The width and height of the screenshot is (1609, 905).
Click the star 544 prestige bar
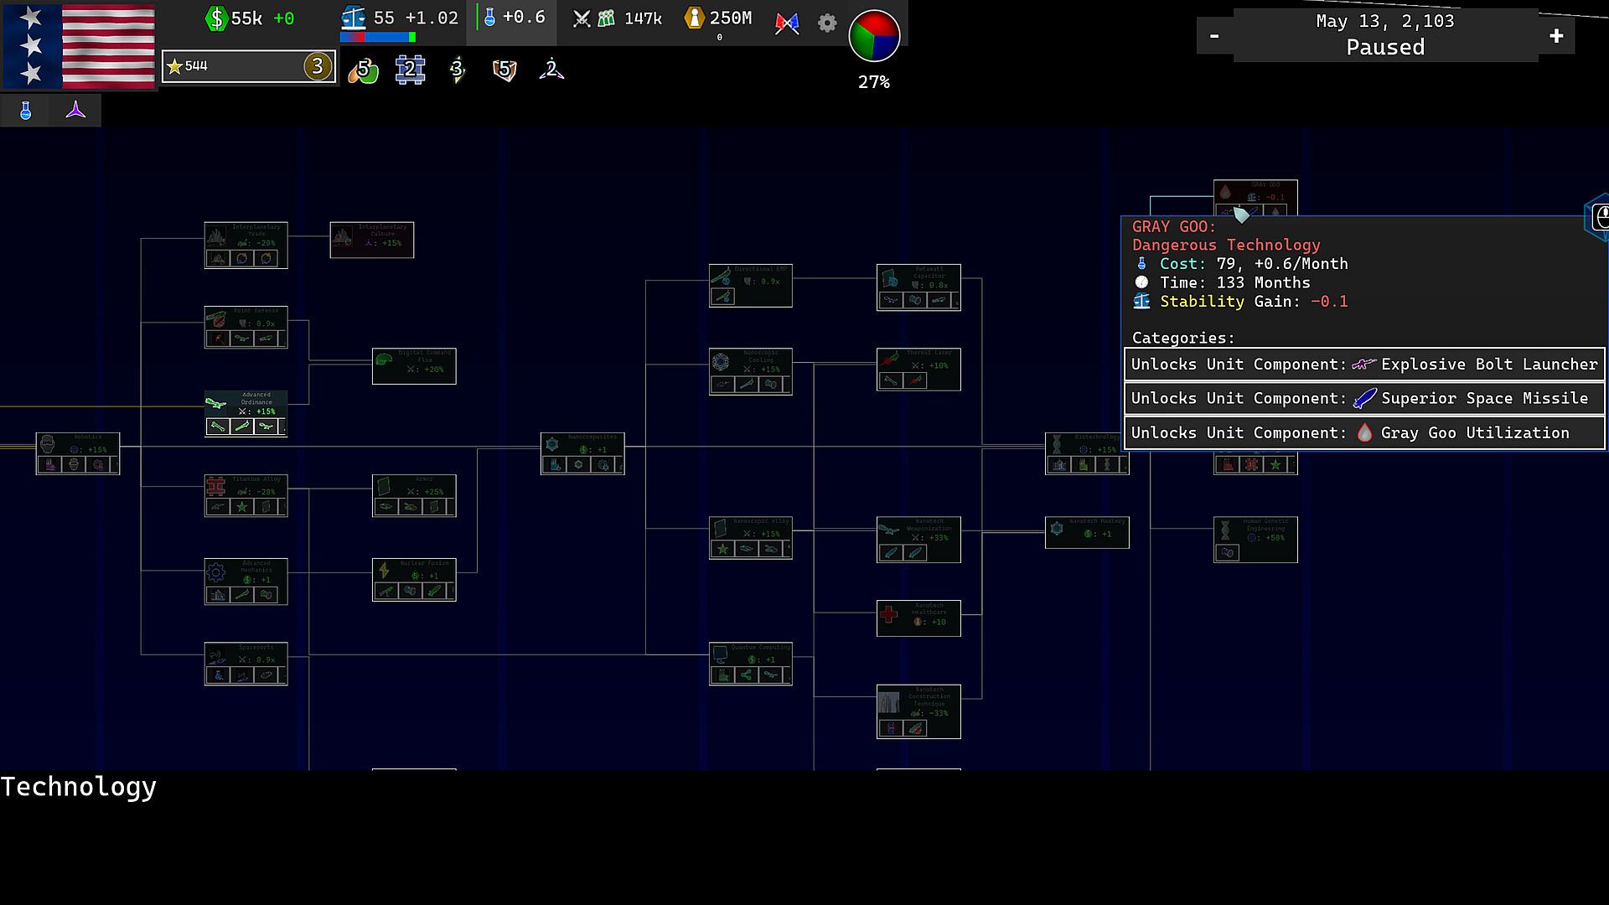[x=248, y=66]
